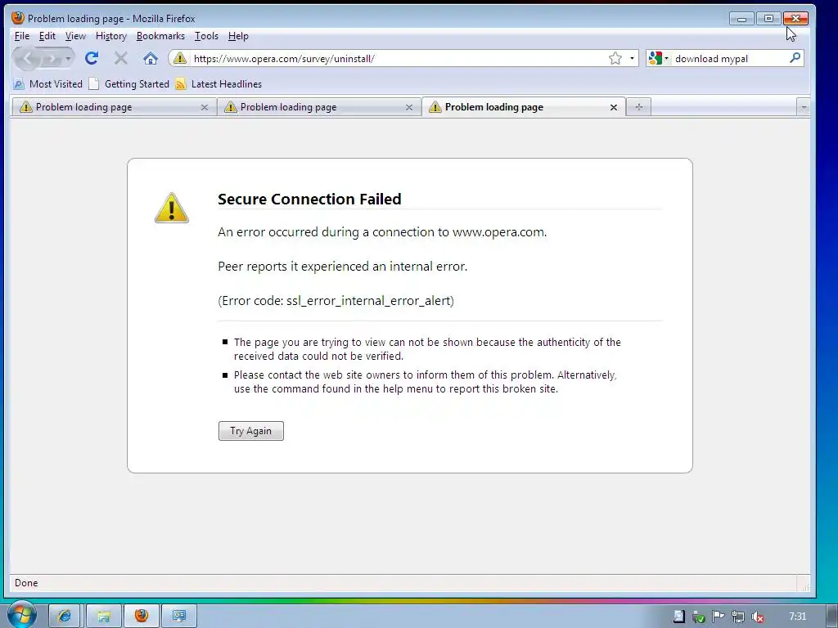Click the fourth taskbar monitor application icon
Image resolution: width=838 pixels, height=628 pixels.
179,616
